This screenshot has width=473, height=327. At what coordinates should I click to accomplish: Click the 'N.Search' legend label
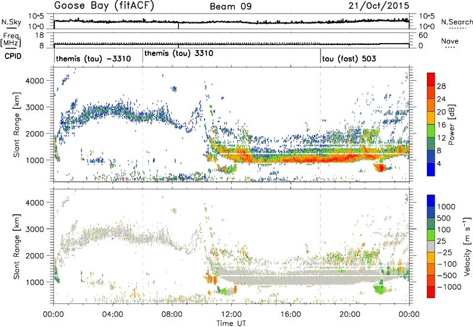456,22
